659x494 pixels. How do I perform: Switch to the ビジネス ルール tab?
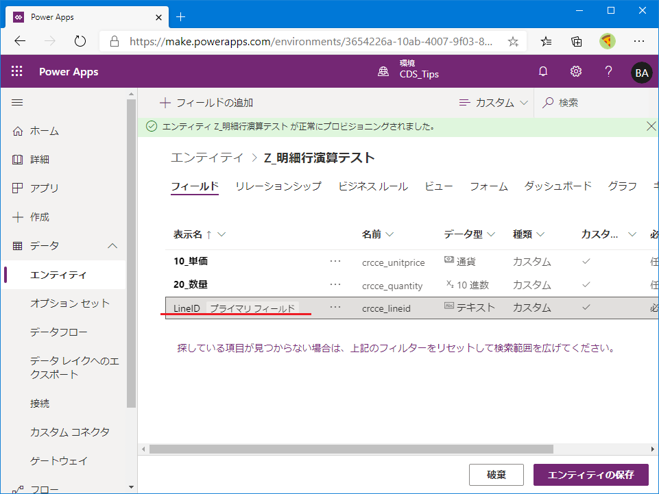[x=373, y=186]
